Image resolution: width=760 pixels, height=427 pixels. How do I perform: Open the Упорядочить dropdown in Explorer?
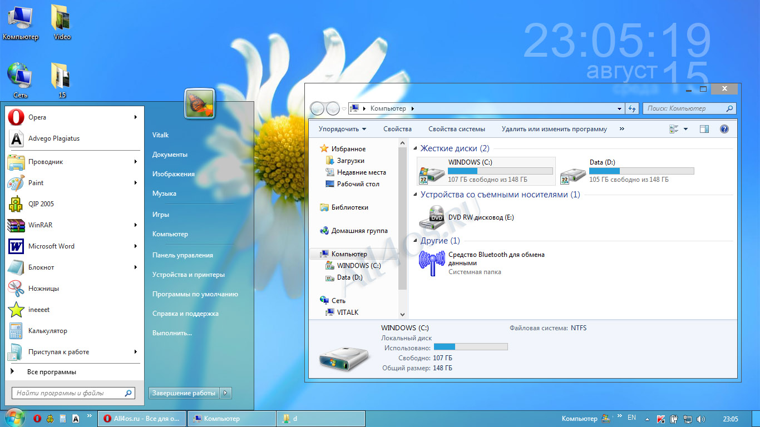(x=342, y=129)
